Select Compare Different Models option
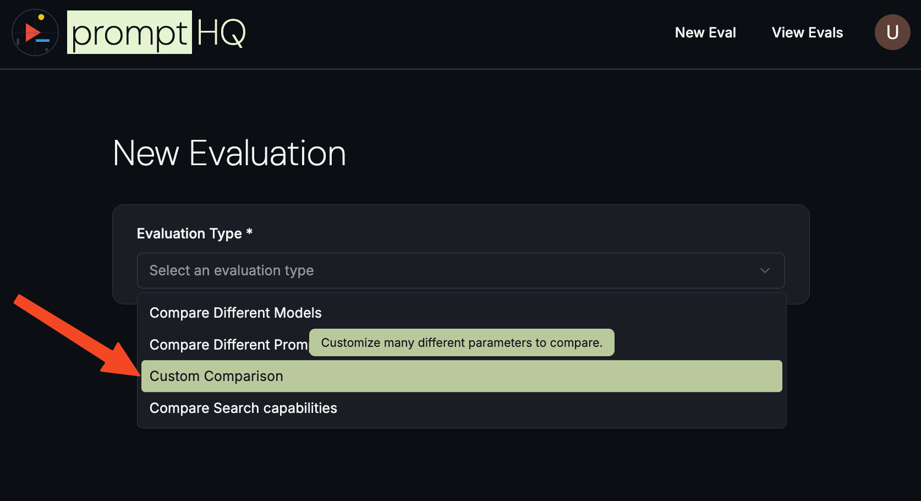This screenshot has width=921, height=501. point(235,312)
